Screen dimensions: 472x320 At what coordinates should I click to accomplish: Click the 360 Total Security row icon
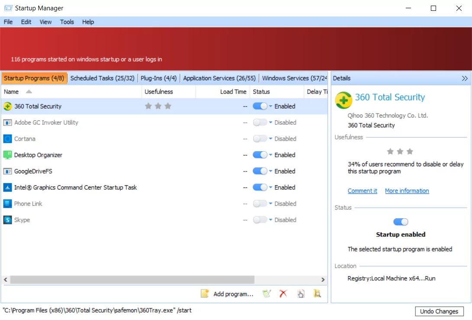click(7, 106)
